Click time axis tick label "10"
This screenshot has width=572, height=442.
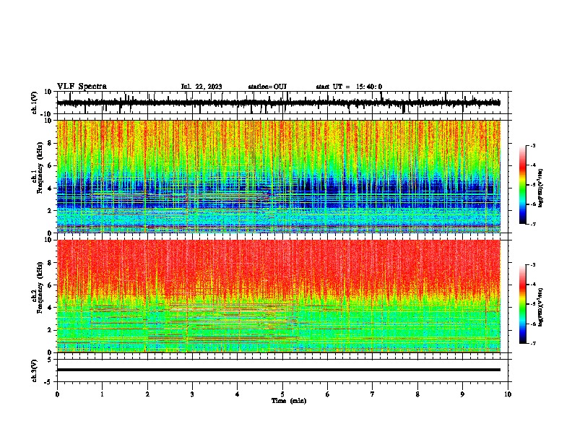point(508,394)
